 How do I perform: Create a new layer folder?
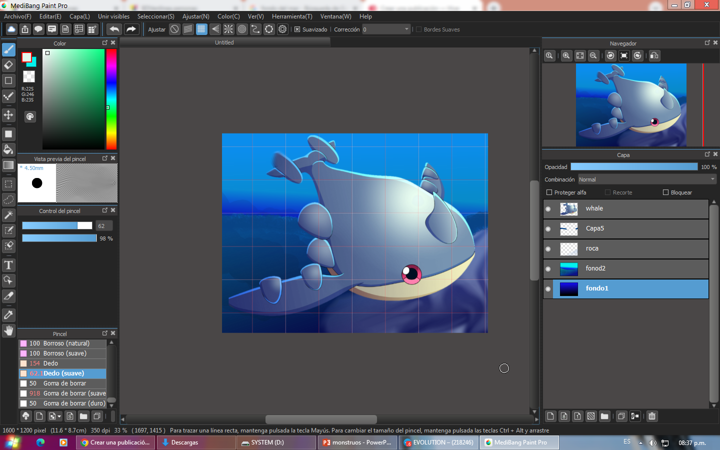[x=604, y=416]
